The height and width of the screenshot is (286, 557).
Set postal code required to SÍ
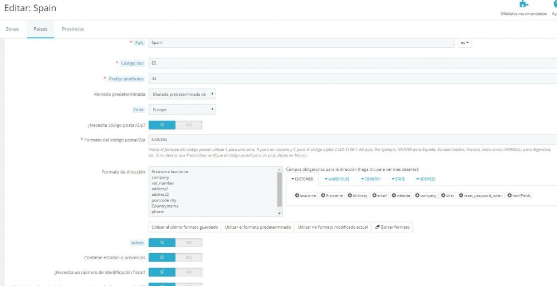pyautogui.click(x=162, y=125)
